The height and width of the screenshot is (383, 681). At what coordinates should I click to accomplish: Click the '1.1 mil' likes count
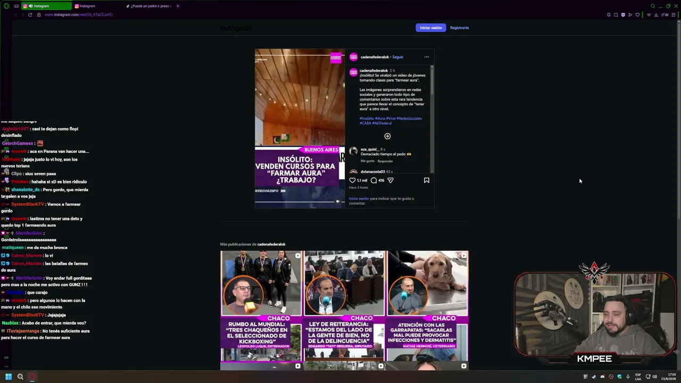[362, 180]
